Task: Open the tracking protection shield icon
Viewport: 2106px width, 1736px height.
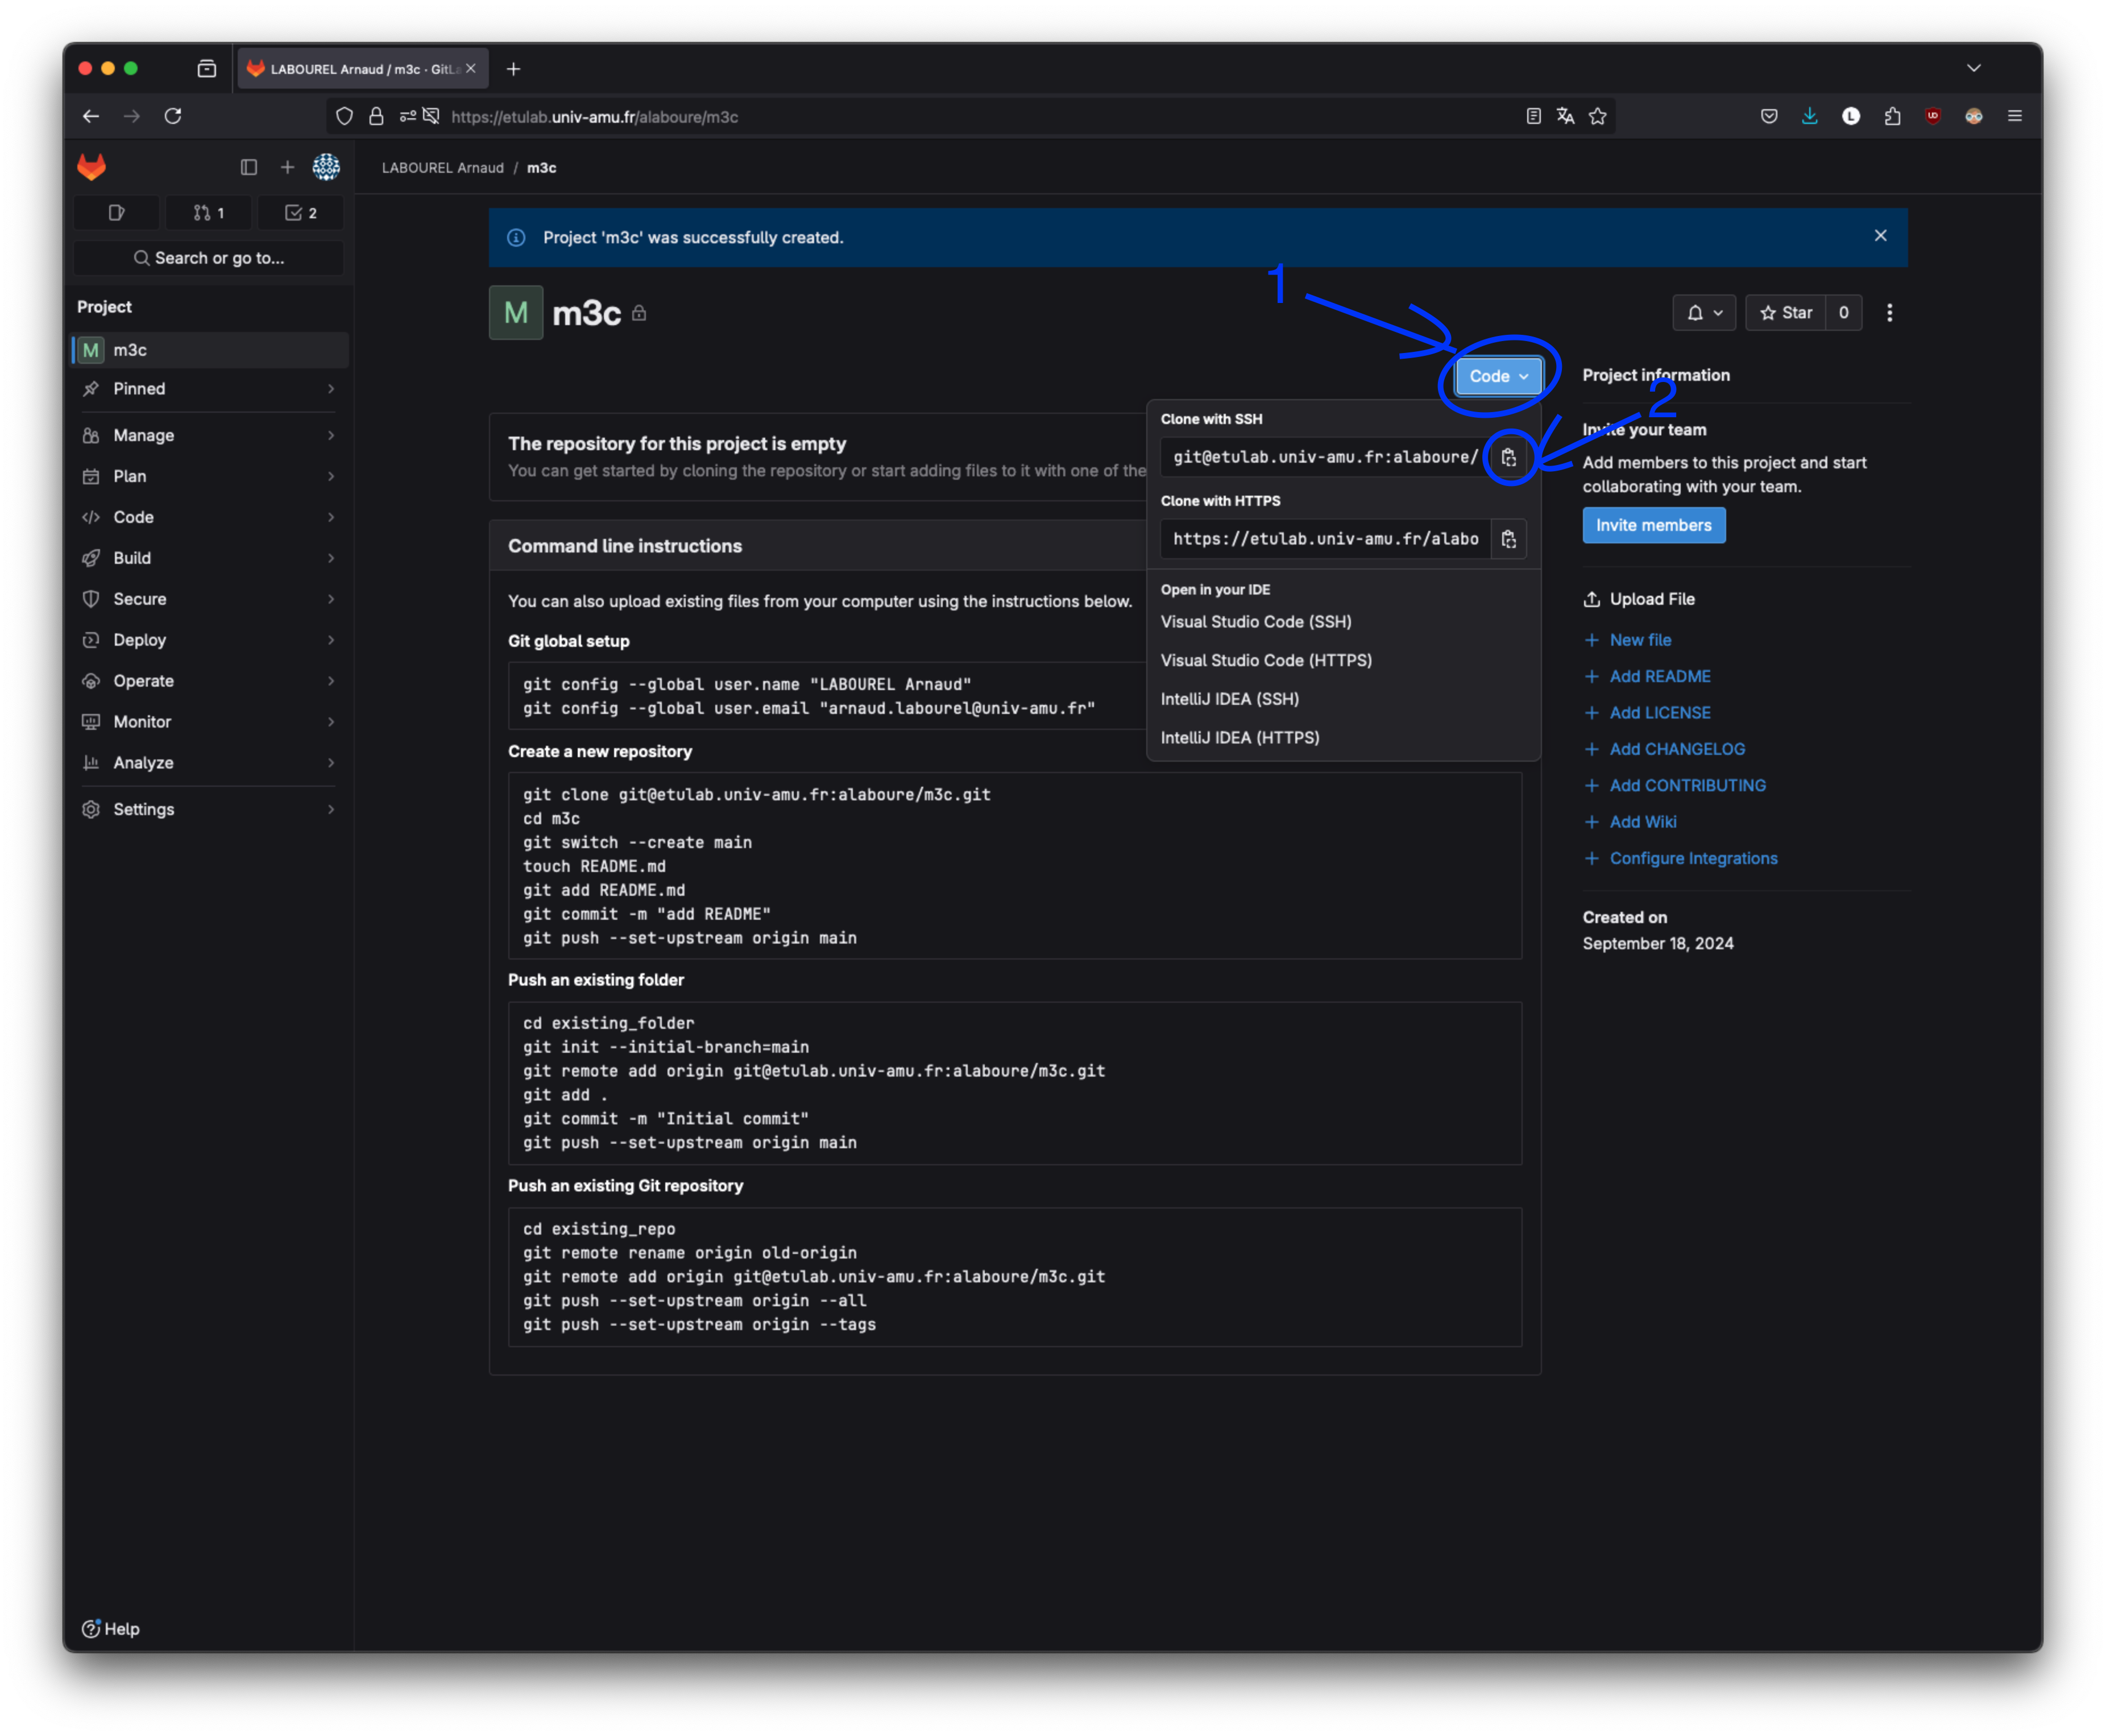Action: (344, 116)
